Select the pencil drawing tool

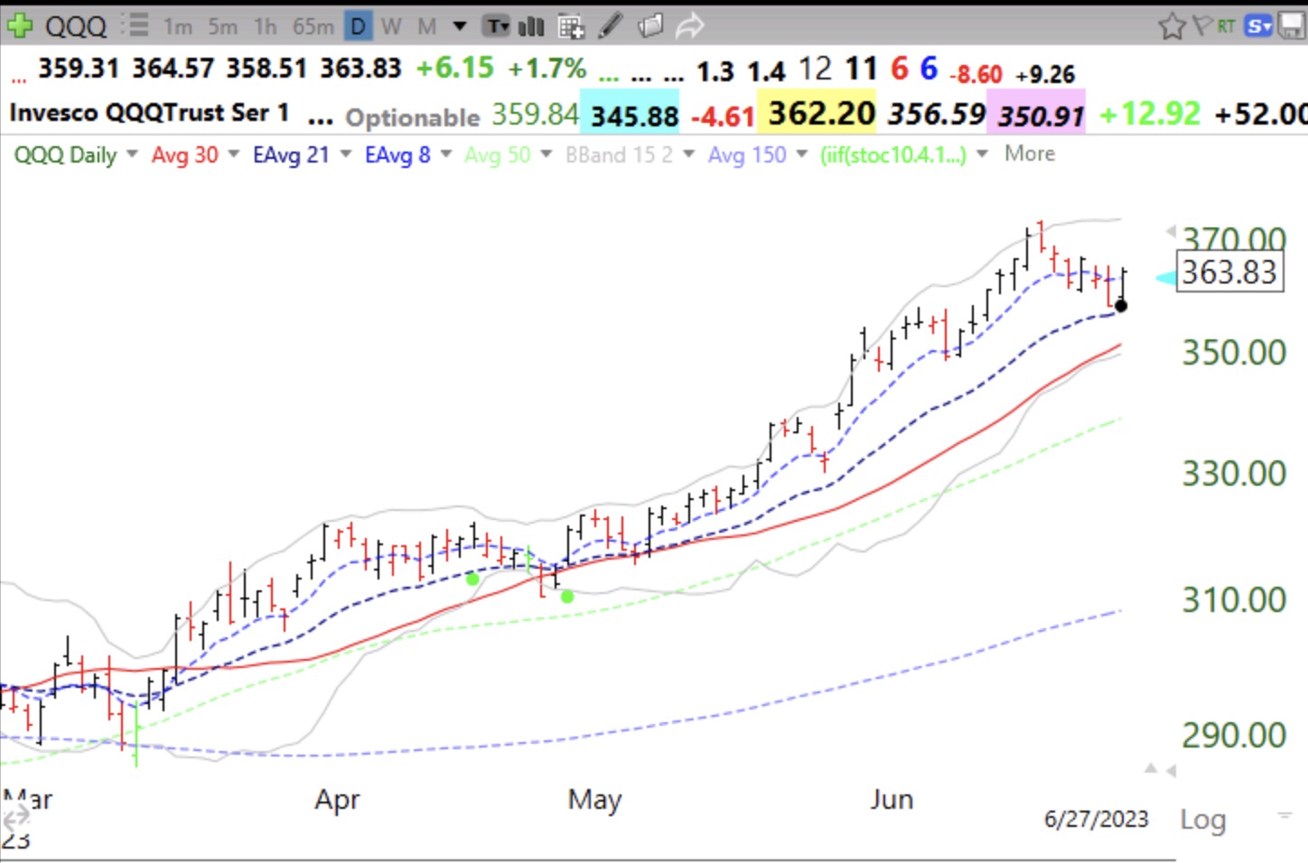611,26
